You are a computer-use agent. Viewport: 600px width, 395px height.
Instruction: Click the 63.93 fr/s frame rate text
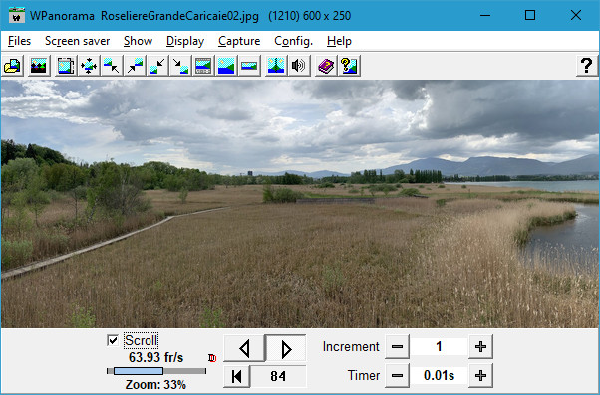pos(155,357)
